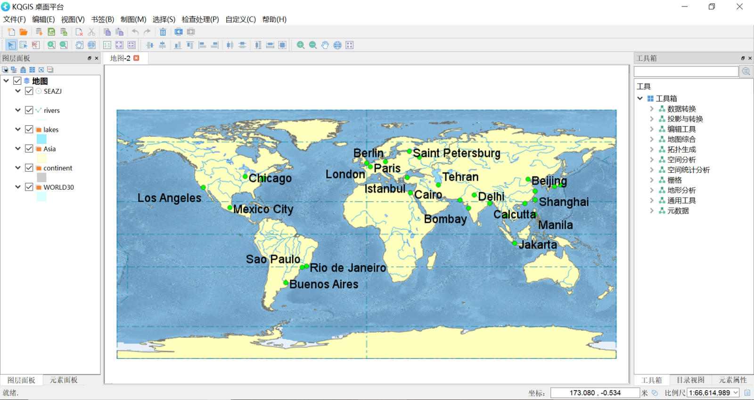Click the continent gray color swatch
Image resolution: width=754 pixels, height=400 pixels.
click(x=41, y=177)
